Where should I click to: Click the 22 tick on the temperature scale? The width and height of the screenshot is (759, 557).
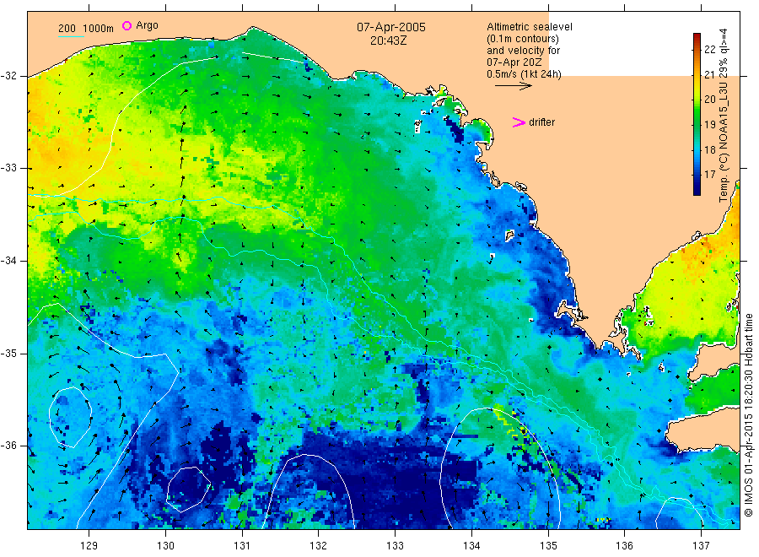[x=709, y=50]
